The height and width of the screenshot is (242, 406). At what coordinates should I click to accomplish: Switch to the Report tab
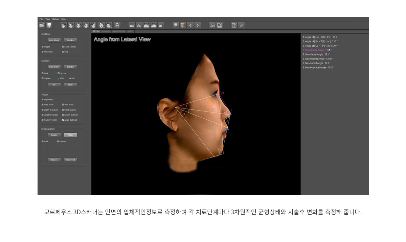point(131,31)
